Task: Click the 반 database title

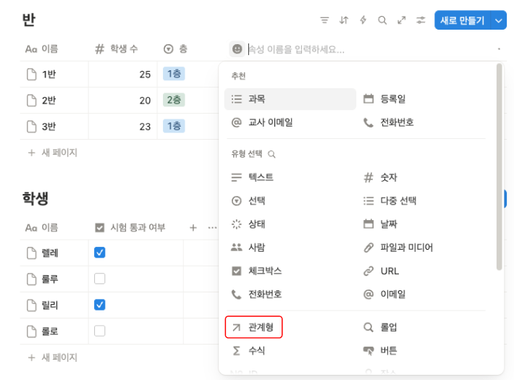Action: click(x=29, y=20)
